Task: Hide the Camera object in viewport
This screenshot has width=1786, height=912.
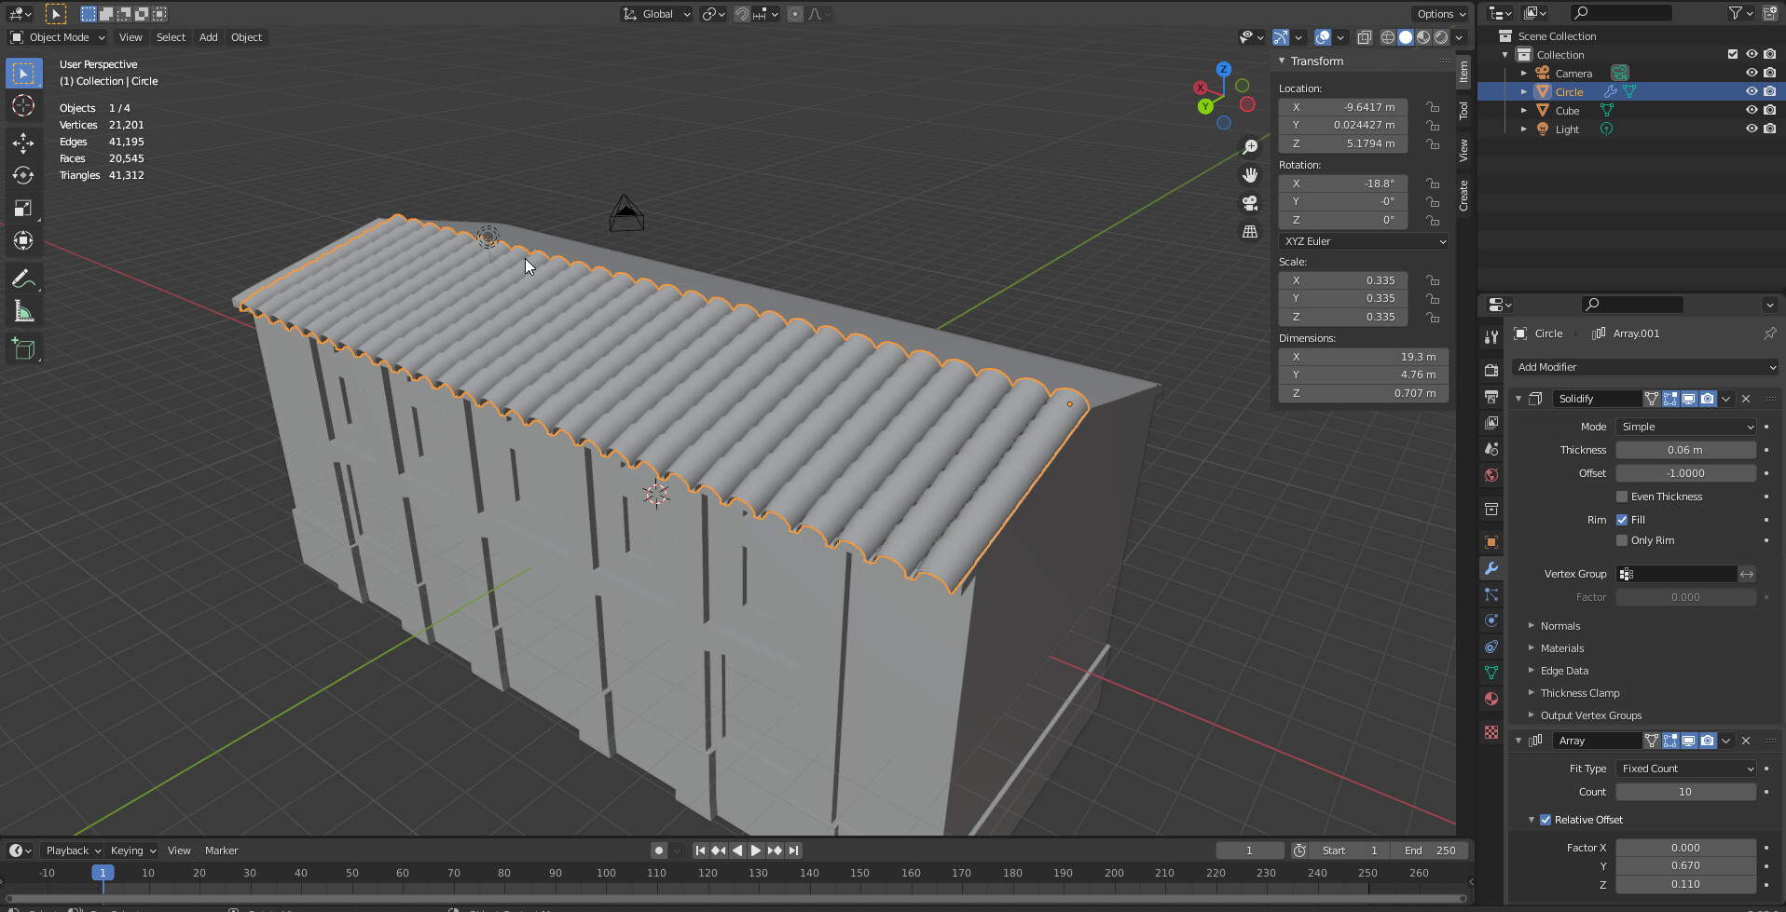Action: [1752, 73]
